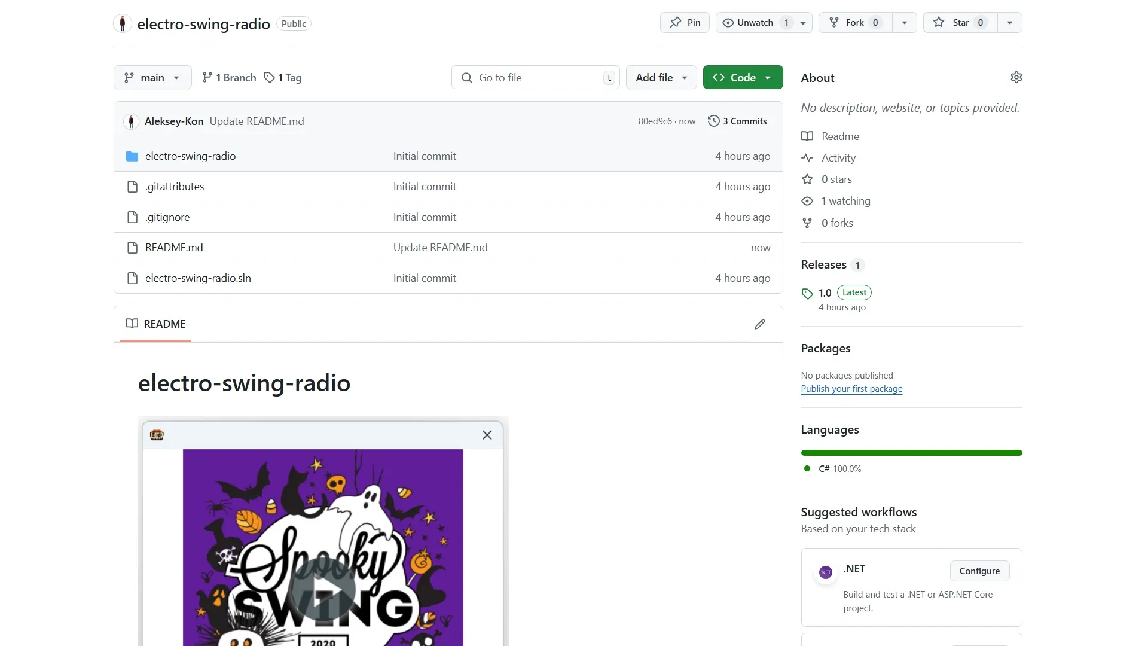1148x646 pixels.
Task: Open the .gitignore file
Action: click(x=167, y=217)
